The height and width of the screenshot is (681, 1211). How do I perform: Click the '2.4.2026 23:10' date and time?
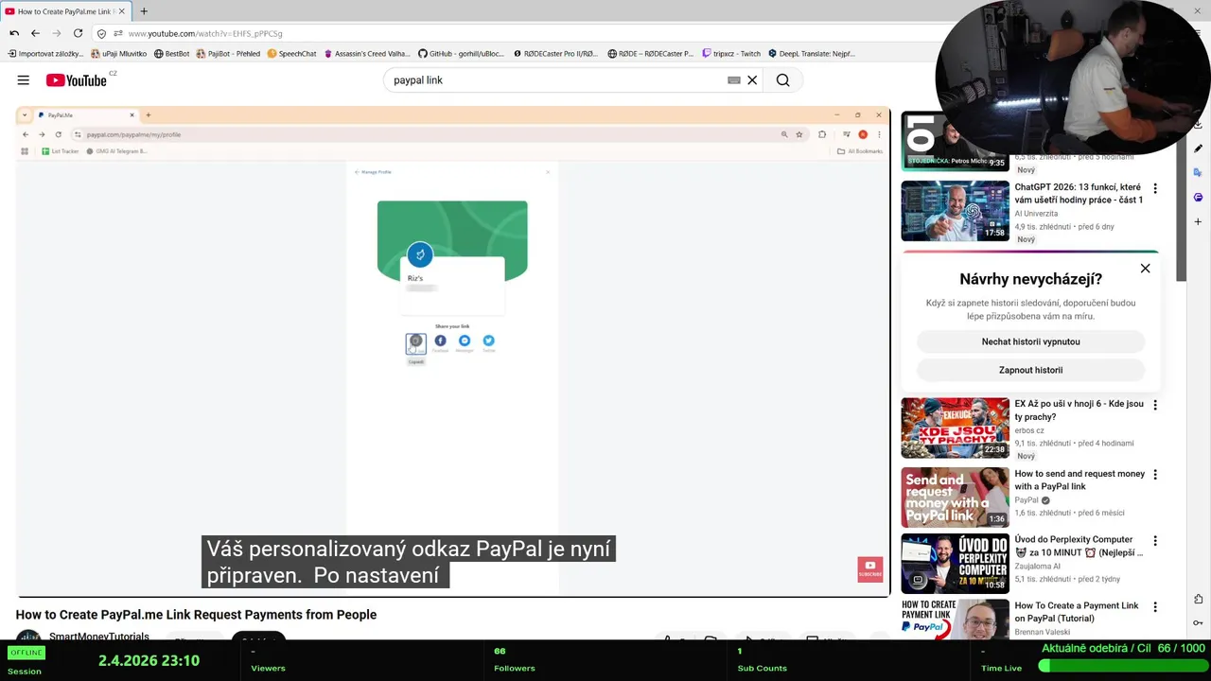[x=149, y=661]
